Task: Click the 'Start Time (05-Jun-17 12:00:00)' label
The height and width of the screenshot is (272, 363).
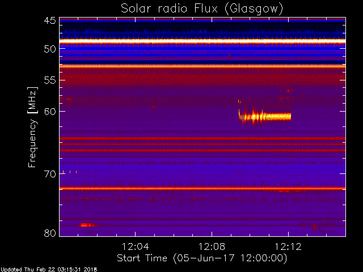Action: click(x=202, y=258)
